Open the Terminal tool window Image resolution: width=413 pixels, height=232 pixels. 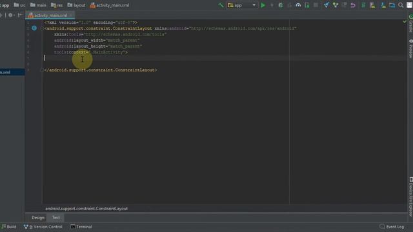click(x=81, y=227)
